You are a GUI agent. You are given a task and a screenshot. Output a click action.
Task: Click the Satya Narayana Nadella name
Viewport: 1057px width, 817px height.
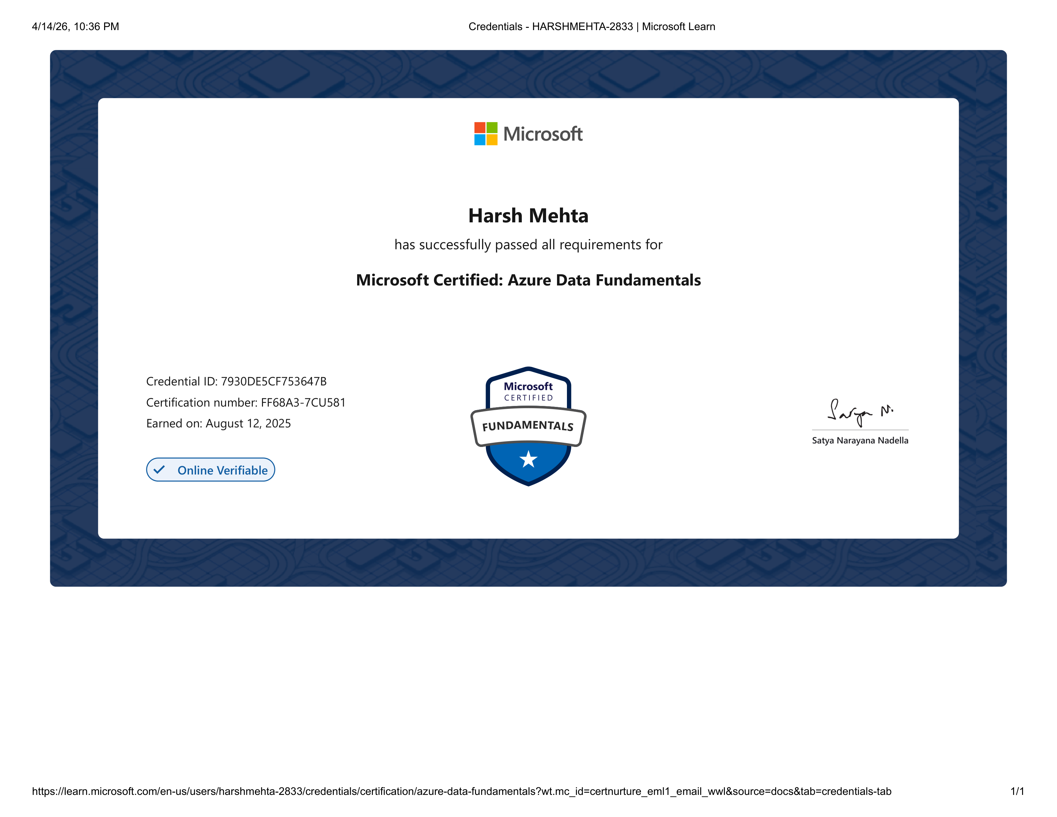click(x=860, y=441)
